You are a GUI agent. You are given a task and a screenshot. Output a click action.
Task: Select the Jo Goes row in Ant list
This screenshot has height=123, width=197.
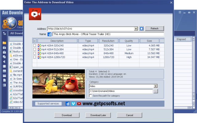tap(16, 79)
